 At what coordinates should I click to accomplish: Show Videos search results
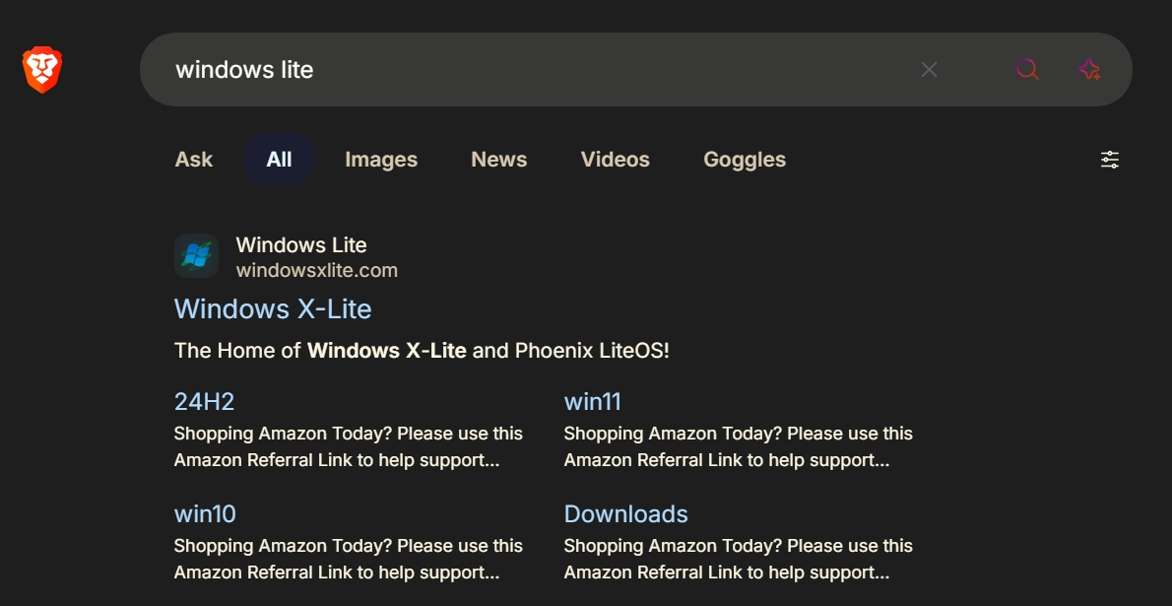[x=616, y=160]
